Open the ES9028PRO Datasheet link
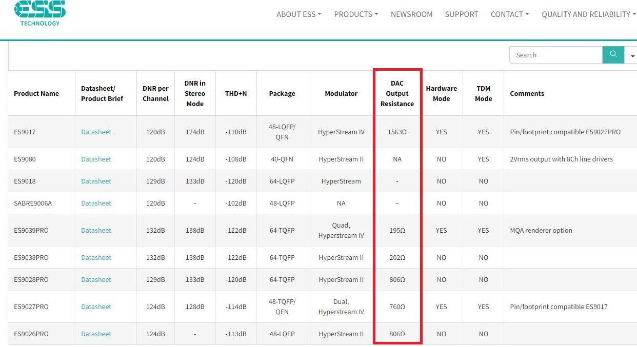637x347 pixels. tap(96, 279)
